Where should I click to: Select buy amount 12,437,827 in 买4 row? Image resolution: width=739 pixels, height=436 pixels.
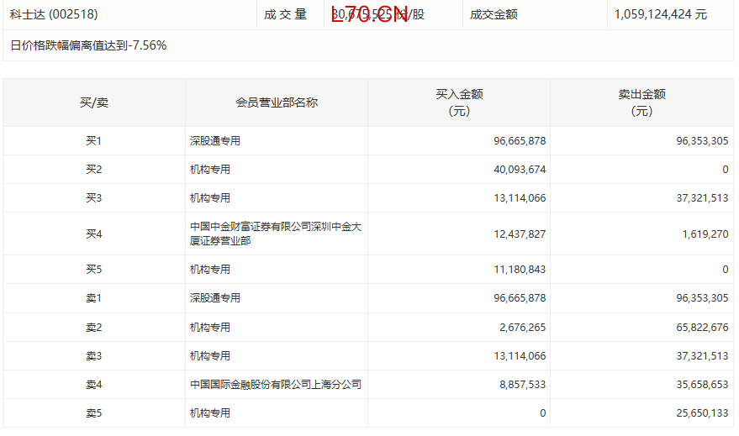520,234
